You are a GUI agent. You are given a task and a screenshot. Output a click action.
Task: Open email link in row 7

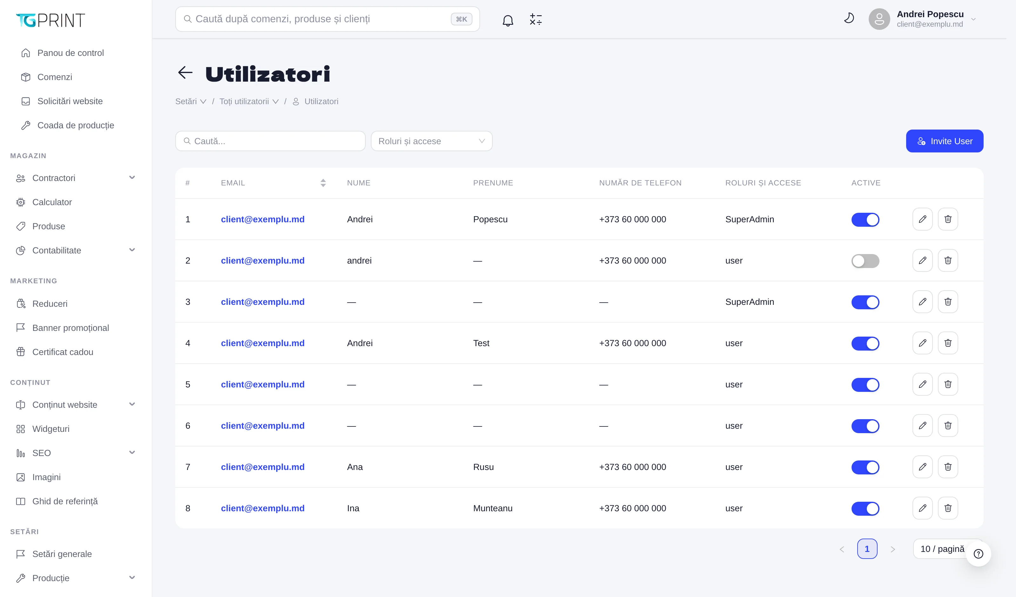263,467
